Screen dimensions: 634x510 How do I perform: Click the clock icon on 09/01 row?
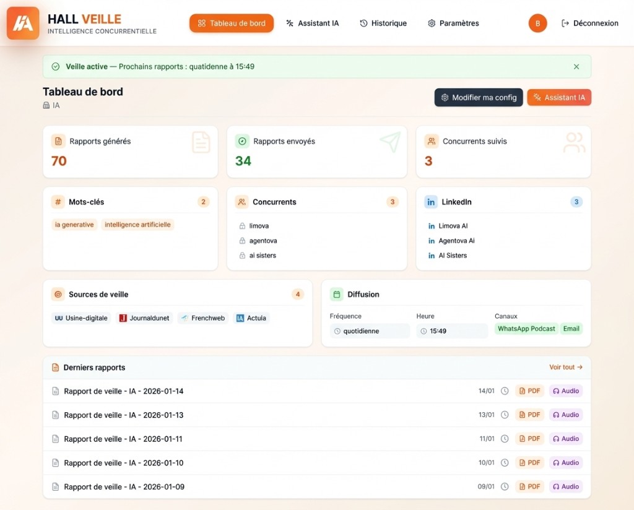click(505, 486)
